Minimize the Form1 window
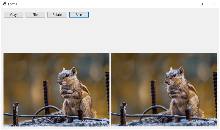220x130 pixels. coord(189,4)
